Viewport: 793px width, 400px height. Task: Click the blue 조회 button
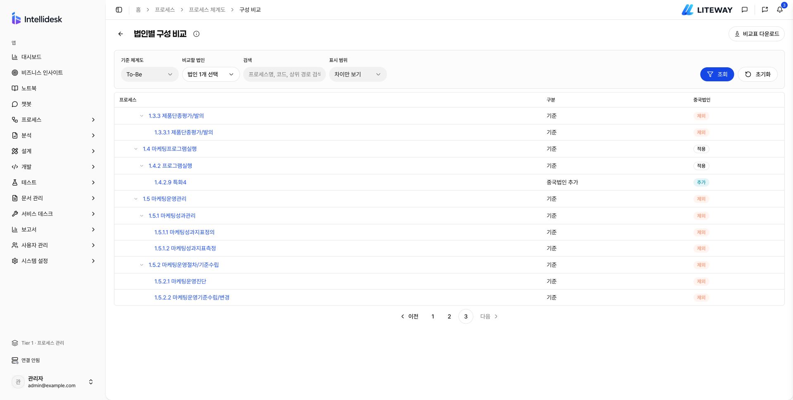coord(717,74)
